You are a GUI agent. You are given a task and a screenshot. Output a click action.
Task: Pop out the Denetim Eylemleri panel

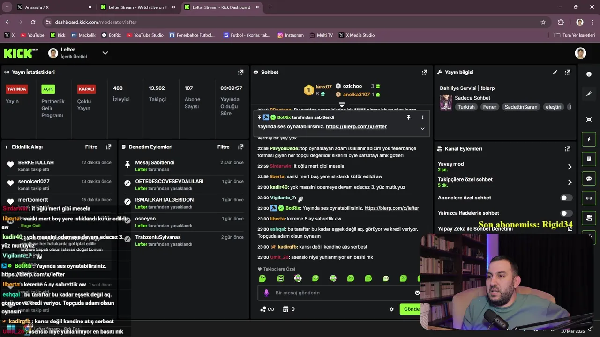click(240, 147)
